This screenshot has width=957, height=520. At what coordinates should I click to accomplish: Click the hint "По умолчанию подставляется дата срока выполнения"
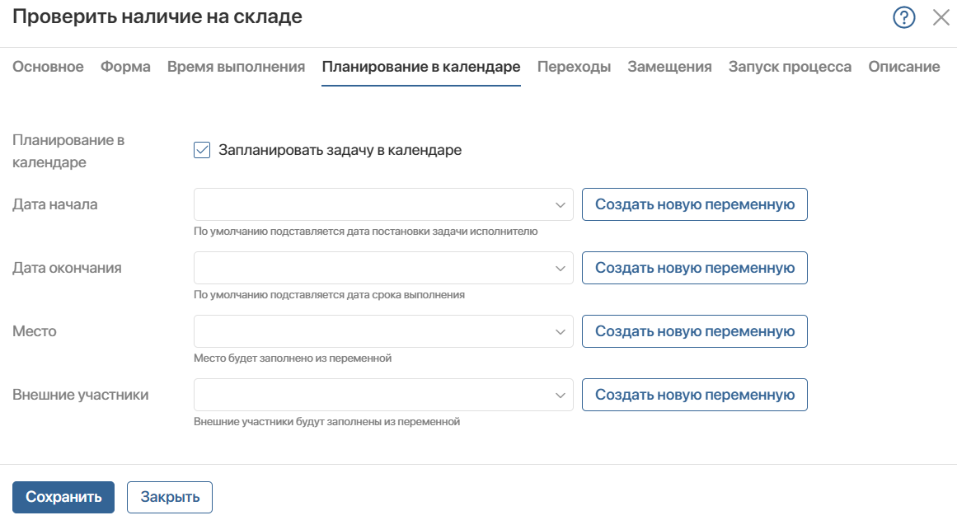[329, 295]
